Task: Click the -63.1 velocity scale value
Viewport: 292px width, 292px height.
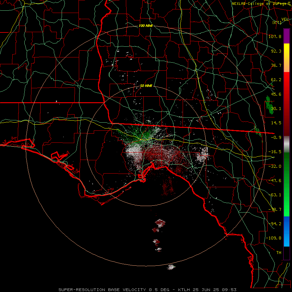Action: [x=275, y=195]
